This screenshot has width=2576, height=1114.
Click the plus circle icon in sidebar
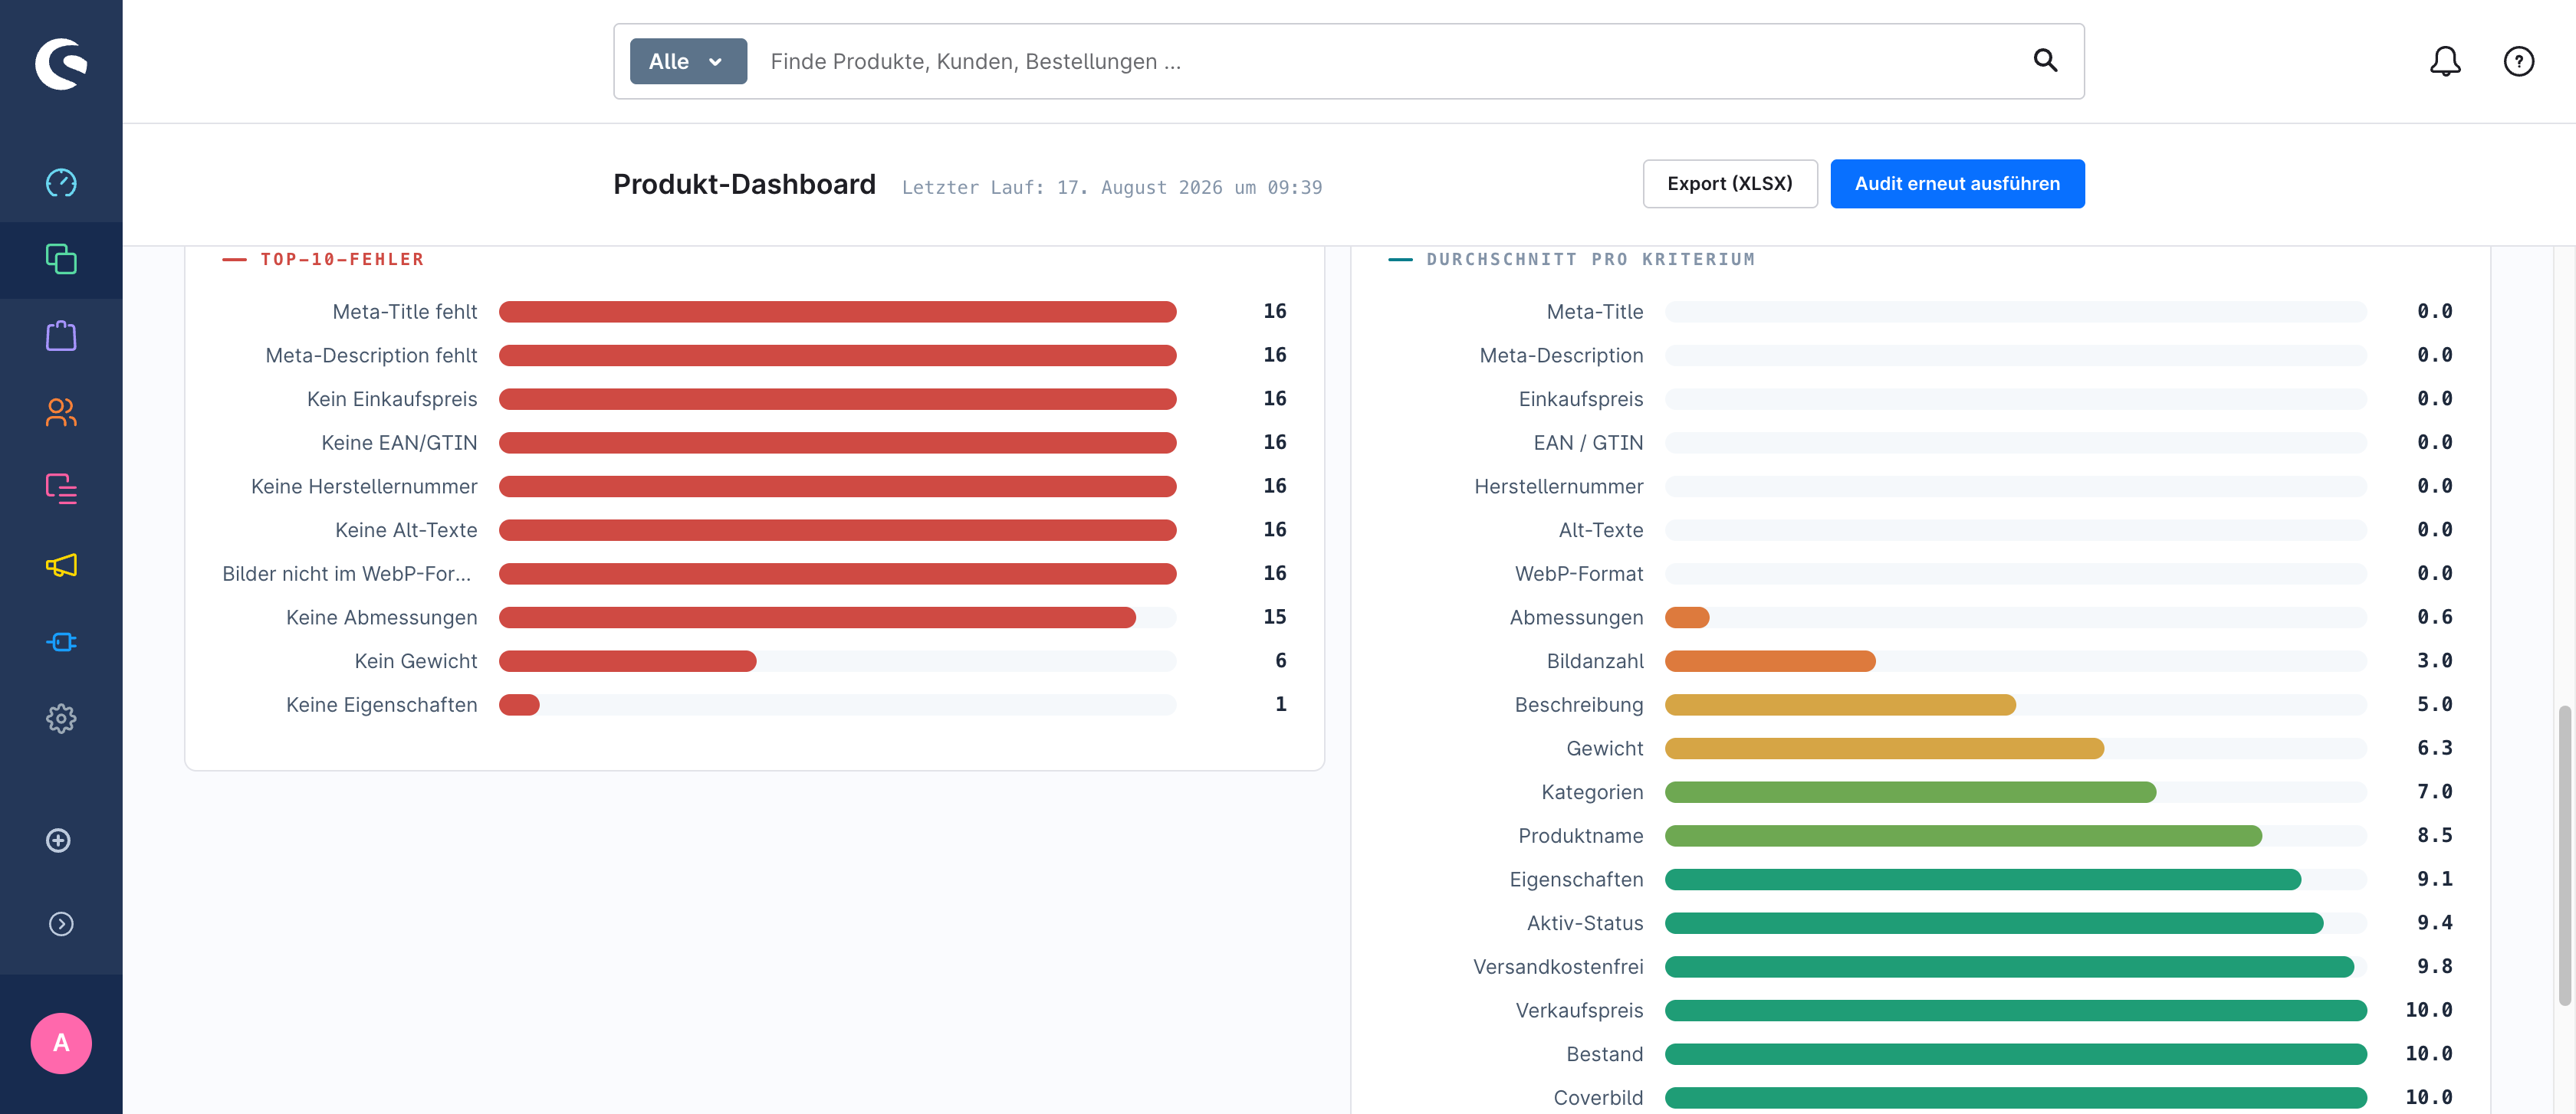[59, 840]
